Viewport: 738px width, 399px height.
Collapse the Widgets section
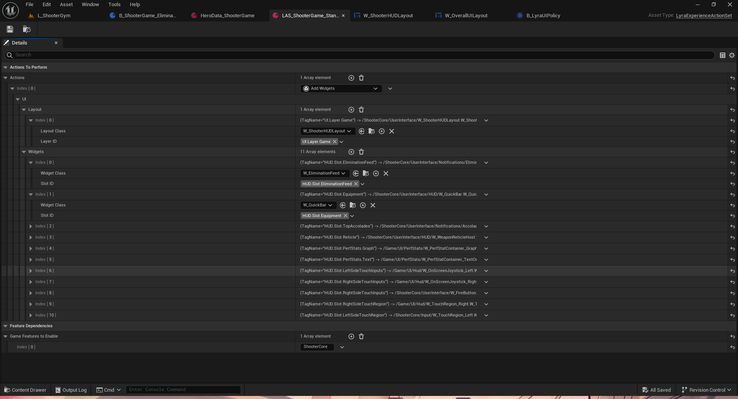(x=24, y=152)
